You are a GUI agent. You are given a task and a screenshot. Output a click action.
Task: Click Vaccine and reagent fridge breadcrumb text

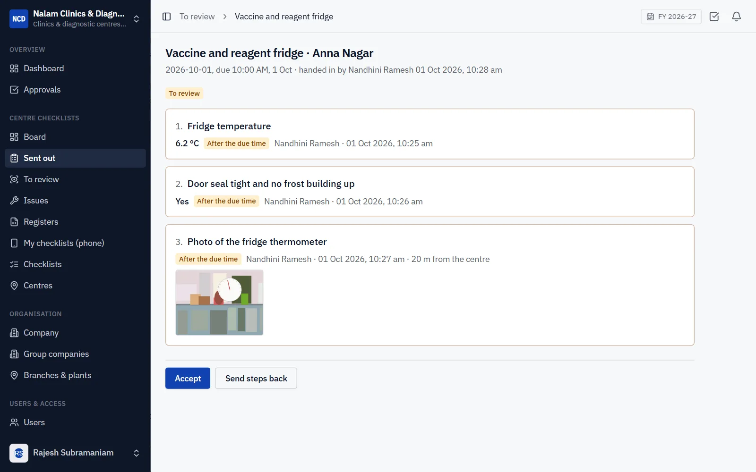(284, 17)
